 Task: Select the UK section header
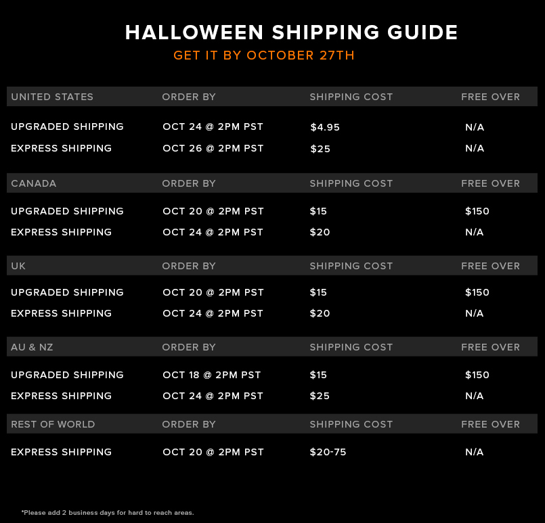pyautogui.click(x=18, y=266)
